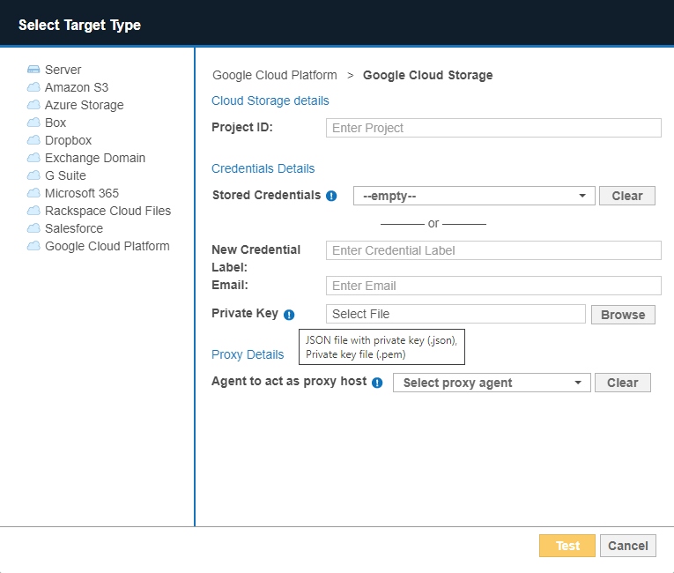Select Azure Storage target type
674x573 pixels.
84,105
